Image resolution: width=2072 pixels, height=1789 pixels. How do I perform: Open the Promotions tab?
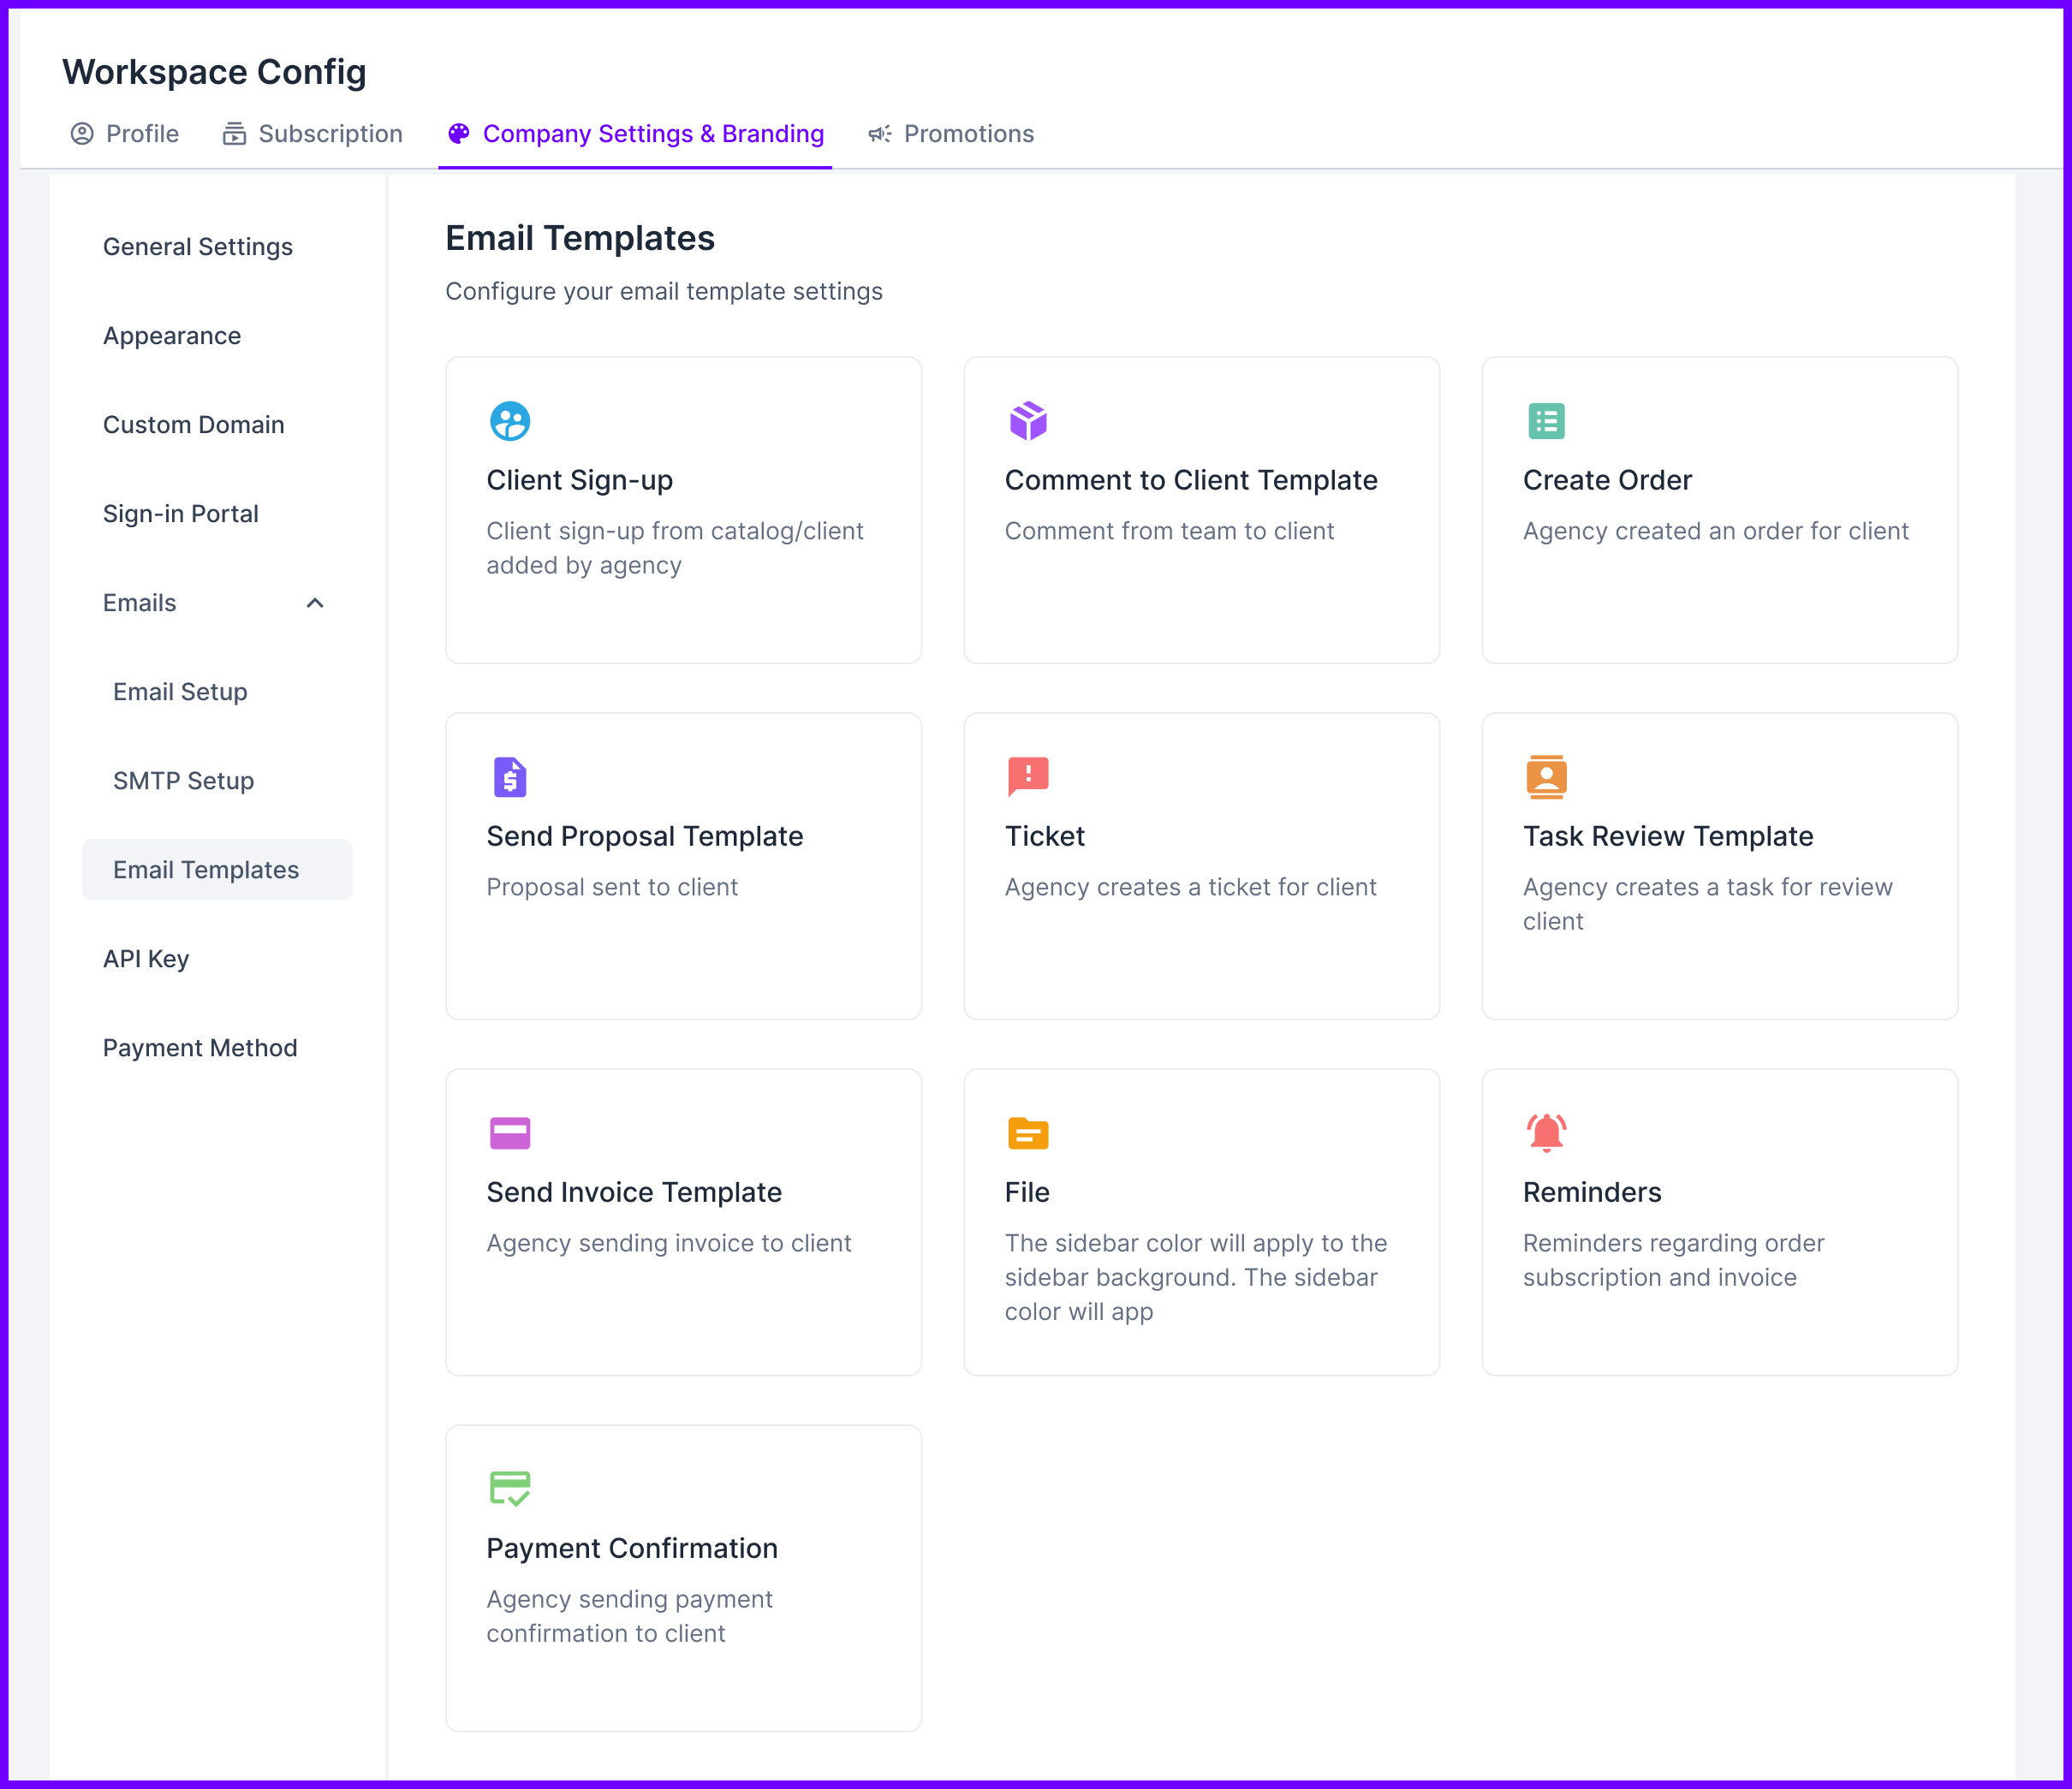[x=968, y=133]
